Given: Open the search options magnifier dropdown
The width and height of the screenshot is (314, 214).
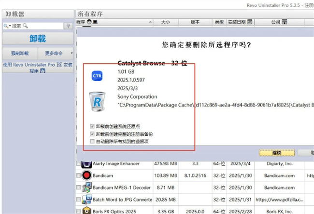Looking at the screenshot, I should pos(7,26).
